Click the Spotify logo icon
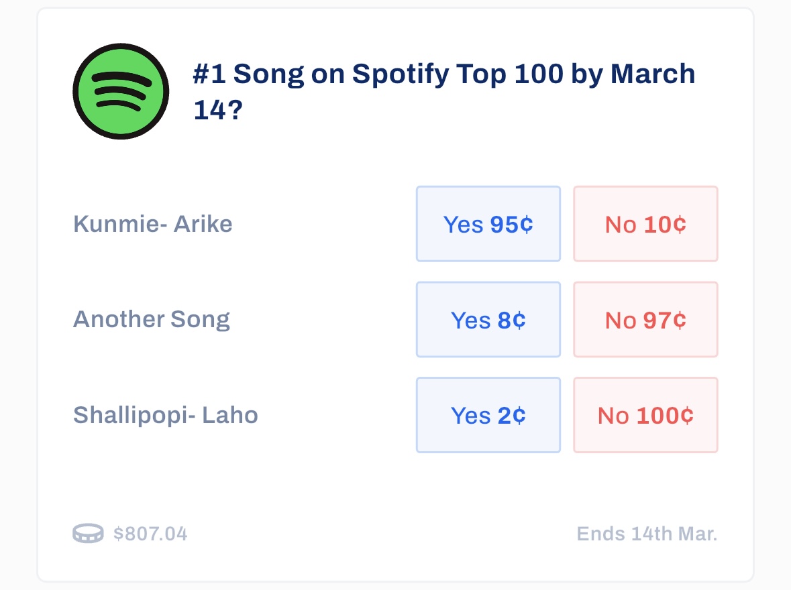The height and width of the screenshot is (590, 791). [121, 91]
